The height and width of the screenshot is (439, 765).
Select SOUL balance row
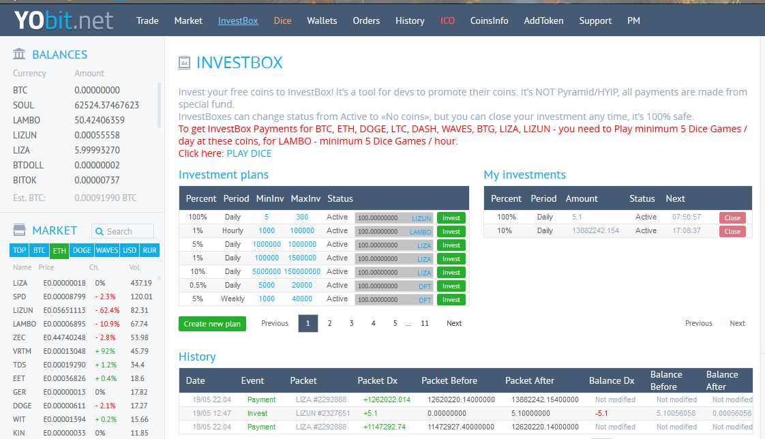point(78,106)
